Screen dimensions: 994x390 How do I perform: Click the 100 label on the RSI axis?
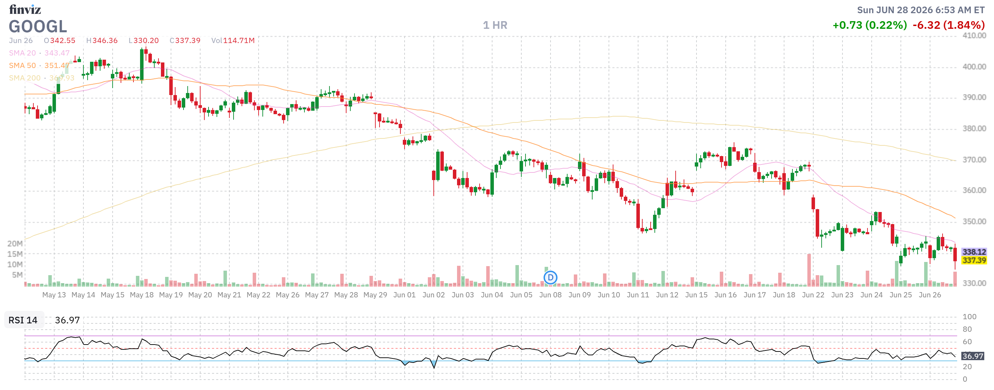tap(969, 317)
